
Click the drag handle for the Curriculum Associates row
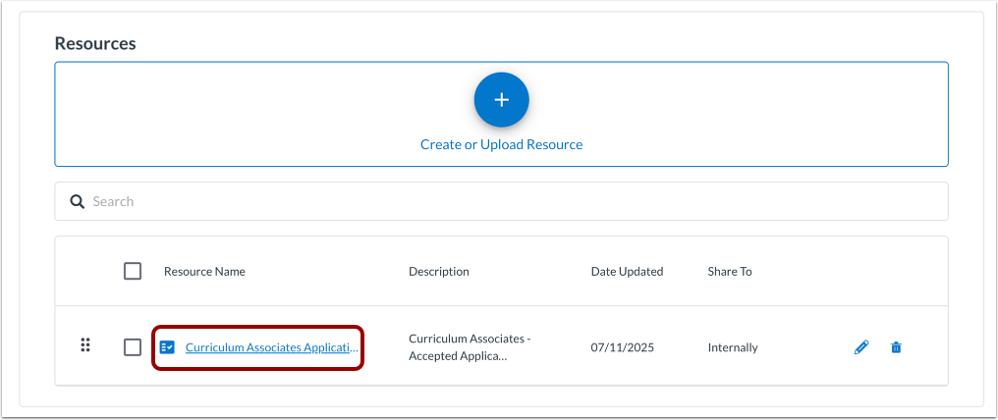coord(85,345)
